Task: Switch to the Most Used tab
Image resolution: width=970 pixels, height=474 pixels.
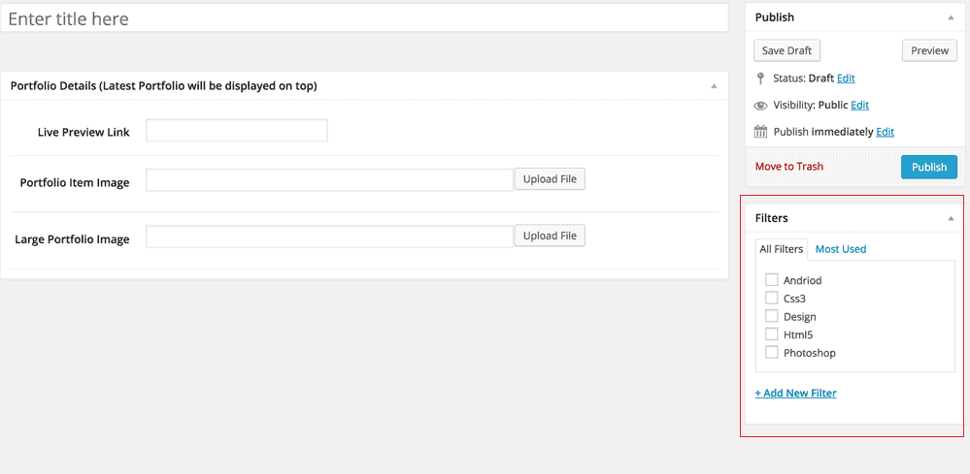Action: pos(840,249)
